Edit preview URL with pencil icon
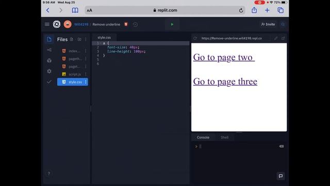The image size is (330, 186). click(x=276, y=38)
